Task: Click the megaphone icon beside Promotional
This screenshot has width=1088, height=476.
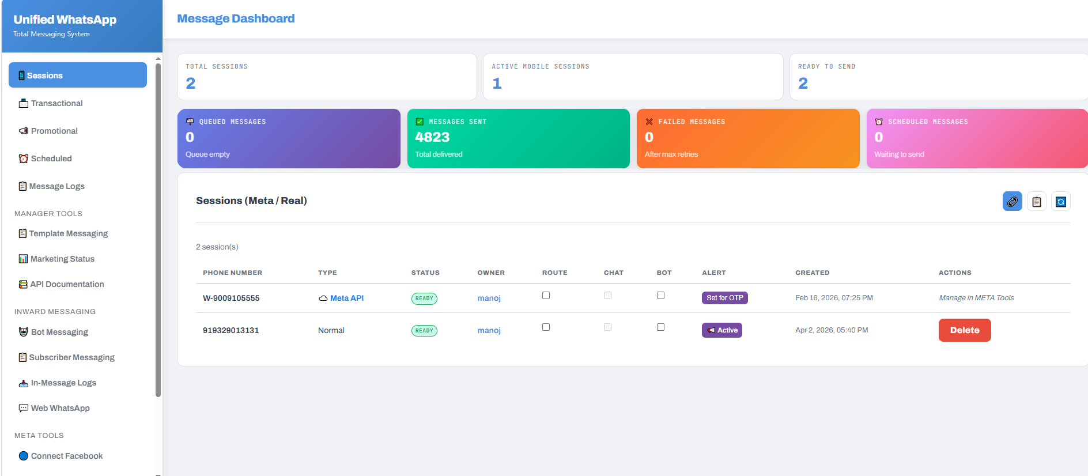Action: [x=24, y=131]
